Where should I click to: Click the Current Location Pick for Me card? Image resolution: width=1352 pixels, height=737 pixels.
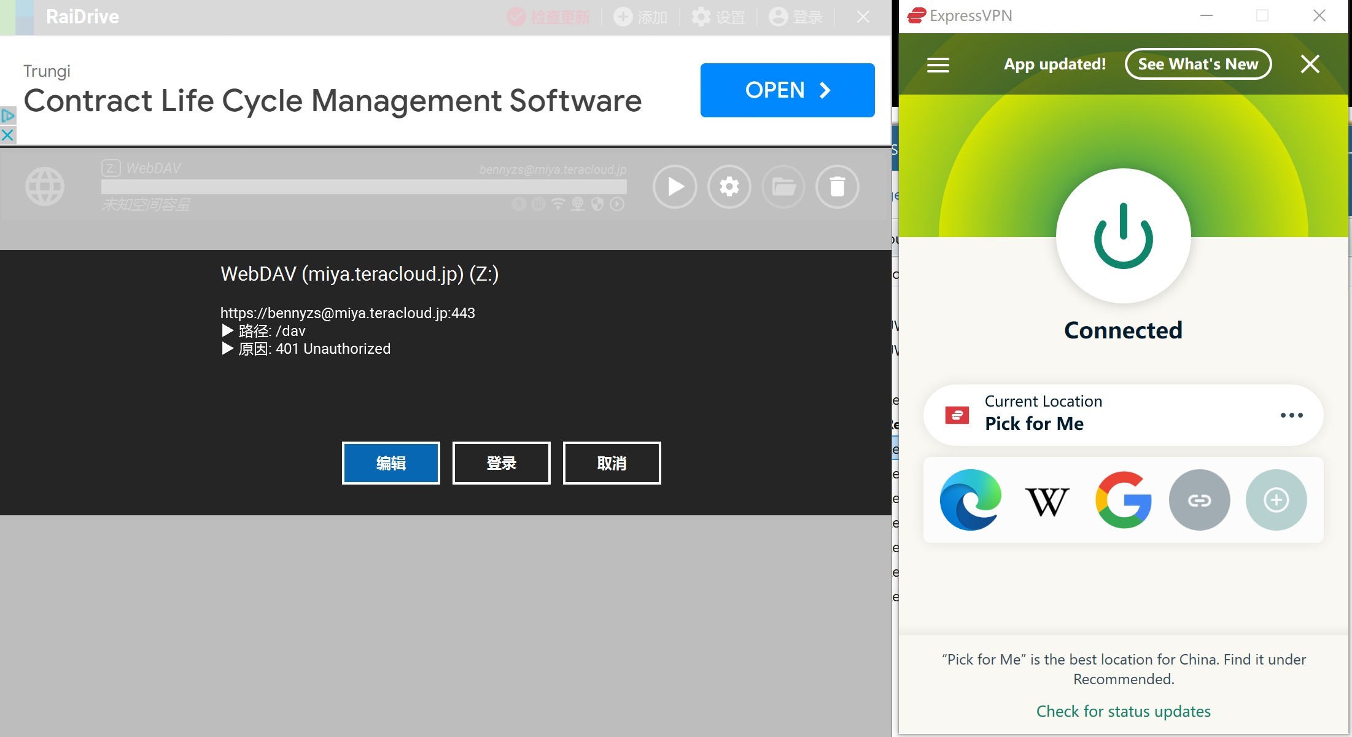(1123, 415)
